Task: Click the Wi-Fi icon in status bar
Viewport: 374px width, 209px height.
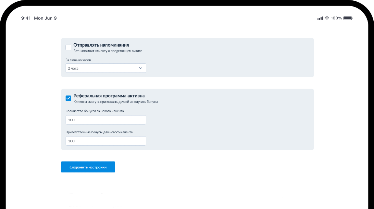Action: pyautogui.click(x=327, y=18)
